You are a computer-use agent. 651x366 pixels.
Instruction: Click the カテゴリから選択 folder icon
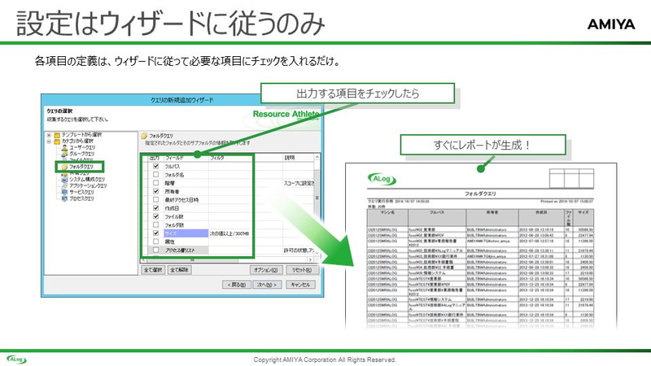click(x=57, y=141)
